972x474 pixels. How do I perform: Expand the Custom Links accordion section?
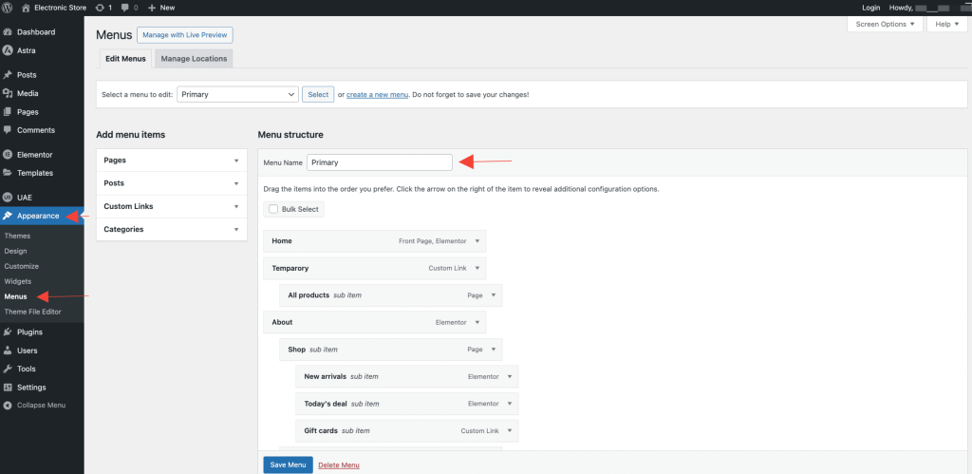pos(235,206)
